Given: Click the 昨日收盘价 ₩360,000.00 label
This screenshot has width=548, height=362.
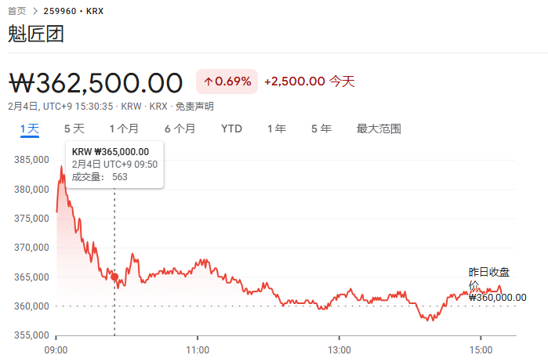Looking at the screenshot, I should [x=497, y=284].
